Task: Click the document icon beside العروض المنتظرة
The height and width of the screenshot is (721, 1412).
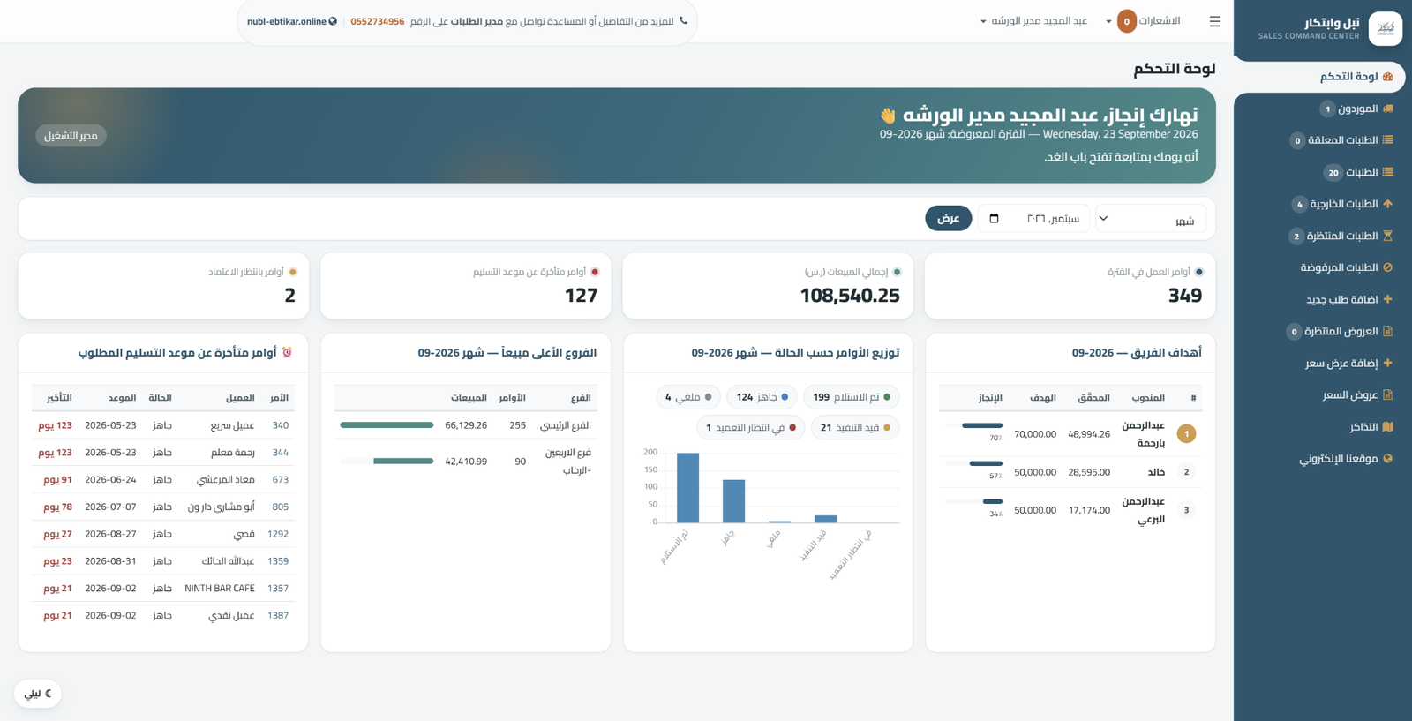Action: click(x=1388, y=331)
